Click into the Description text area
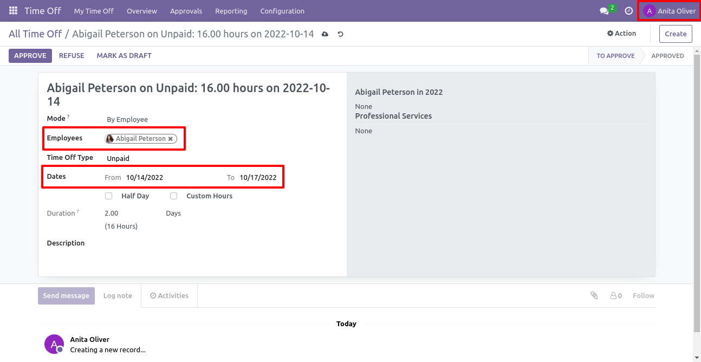Viewport: 701px width, 362px height. click(221, 243)
